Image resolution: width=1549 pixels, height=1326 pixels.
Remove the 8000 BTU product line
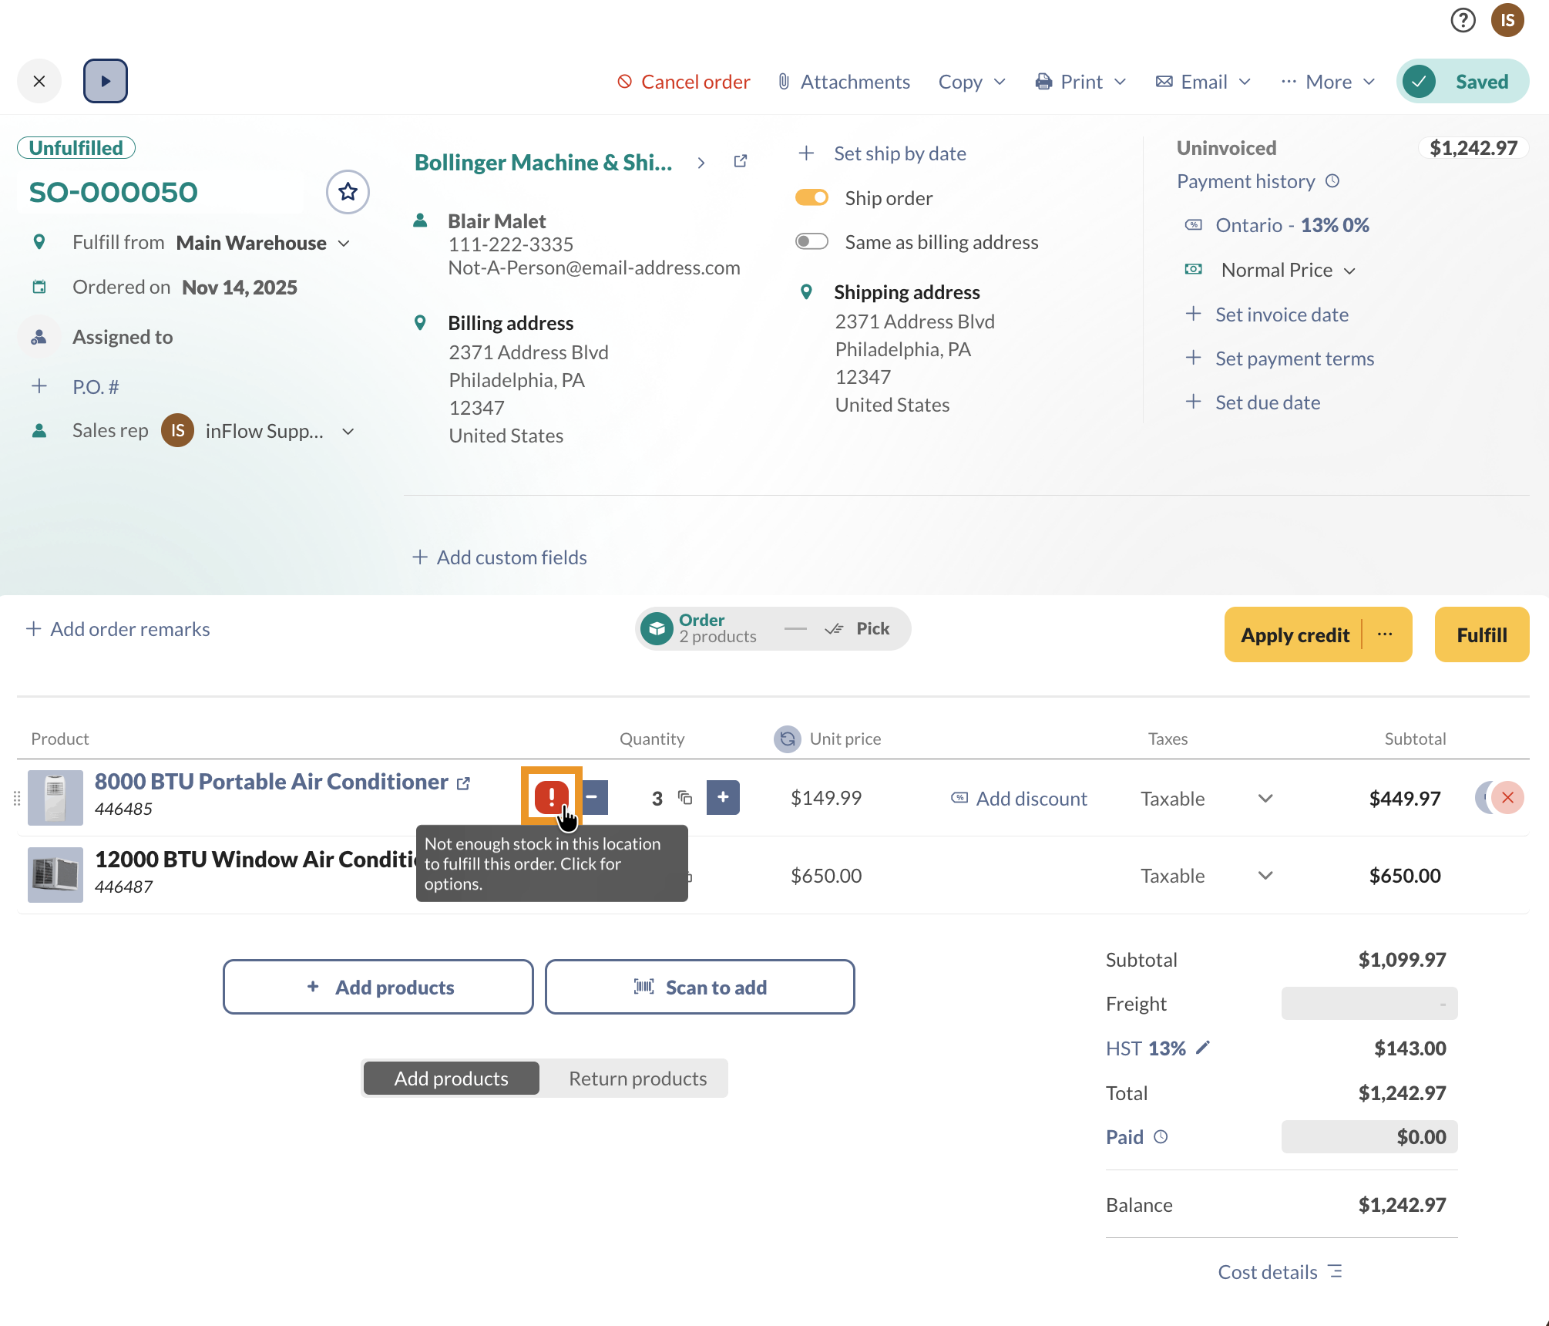tap(1507, 797)
